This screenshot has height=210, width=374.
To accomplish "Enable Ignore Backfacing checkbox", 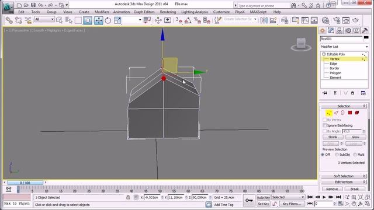I will pyautogui.click(x=324, y=125).
